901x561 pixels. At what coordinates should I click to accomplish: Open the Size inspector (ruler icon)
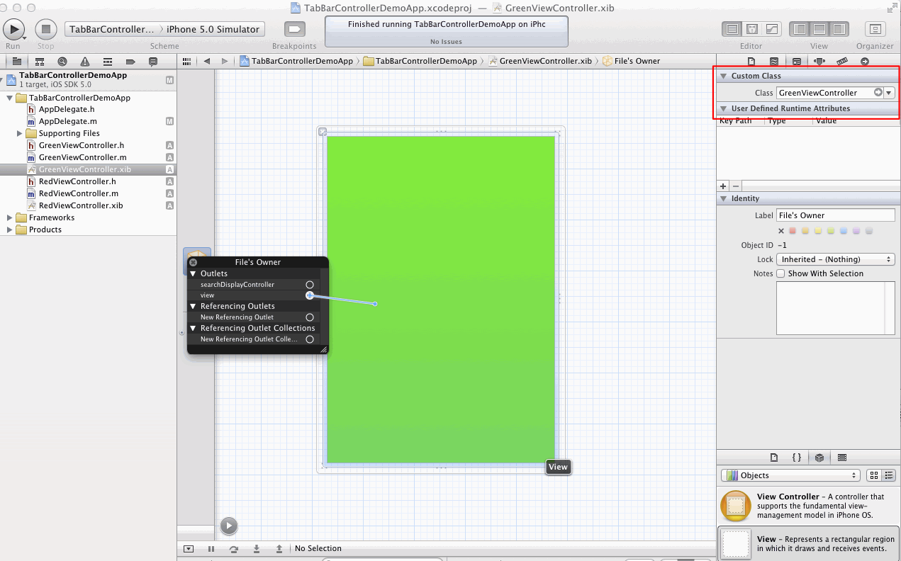(842, 62)
